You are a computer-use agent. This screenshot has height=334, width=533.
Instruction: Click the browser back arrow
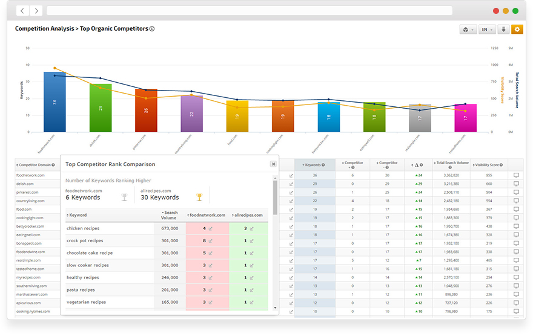tap(22, 11)
